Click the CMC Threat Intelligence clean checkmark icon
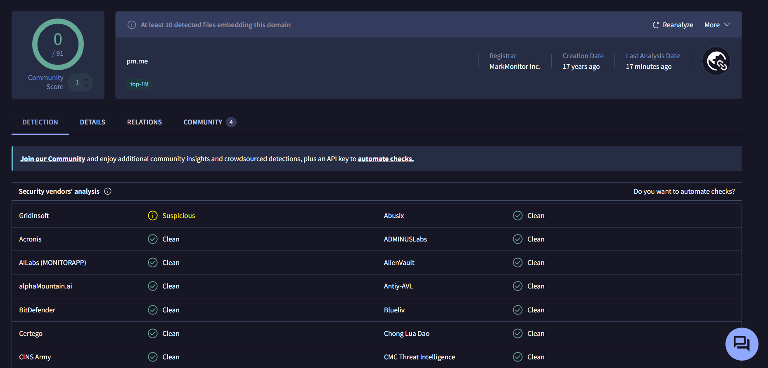This screenshot has width=768, height=368. (518, 357)
